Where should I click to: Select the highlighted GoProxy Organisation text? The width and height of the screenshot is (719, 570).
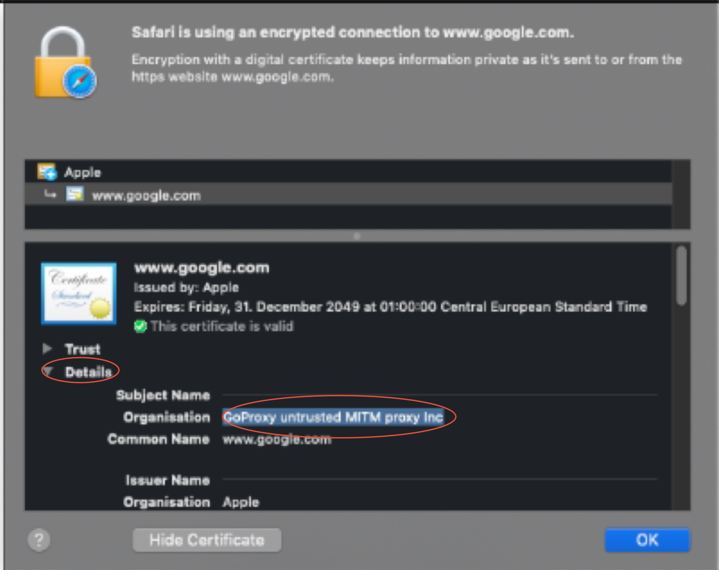(332, 417)
